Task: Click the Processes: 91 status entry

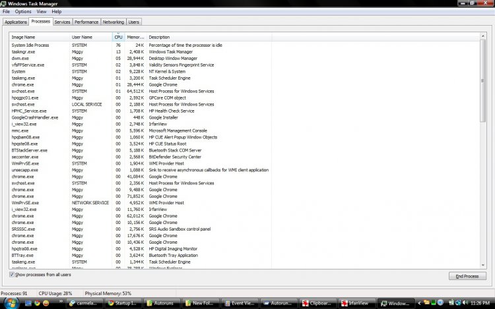Action: [x=14, y=293]
